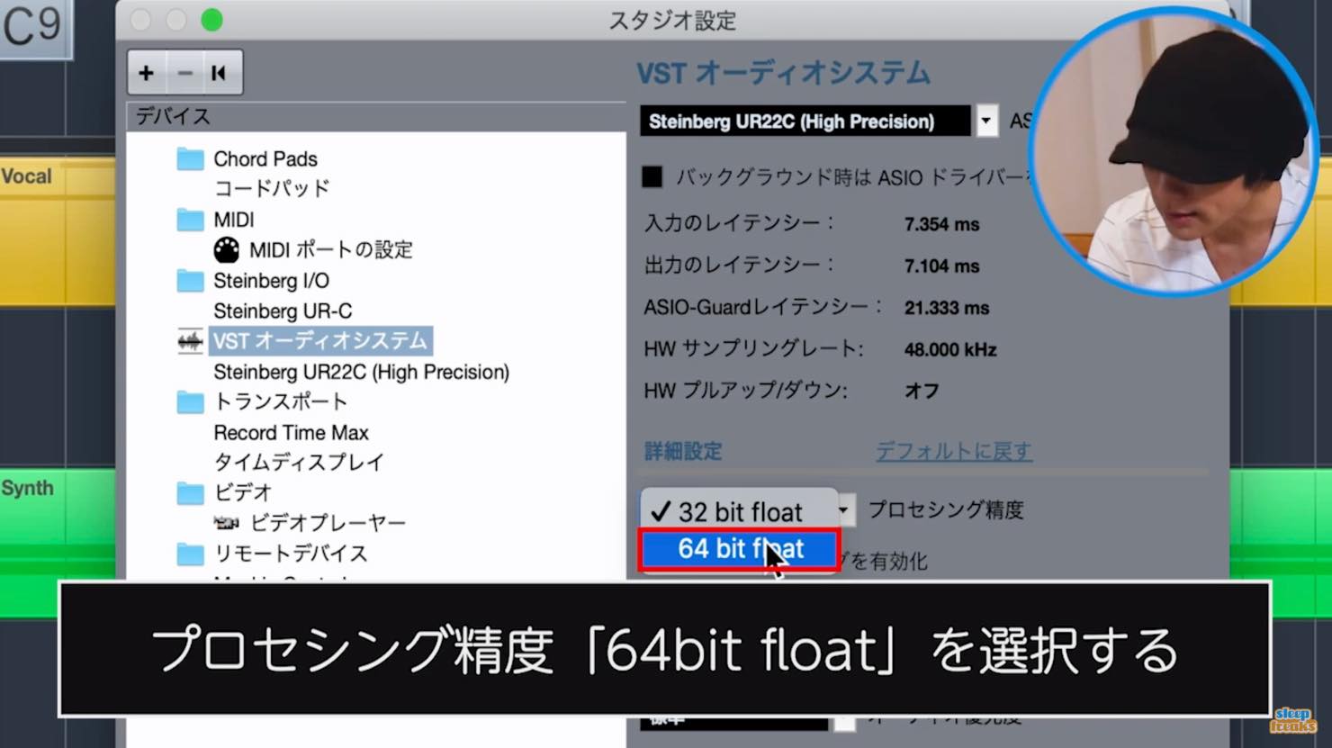
Task: Click the video player camera icon
Action: pos(227,523)
